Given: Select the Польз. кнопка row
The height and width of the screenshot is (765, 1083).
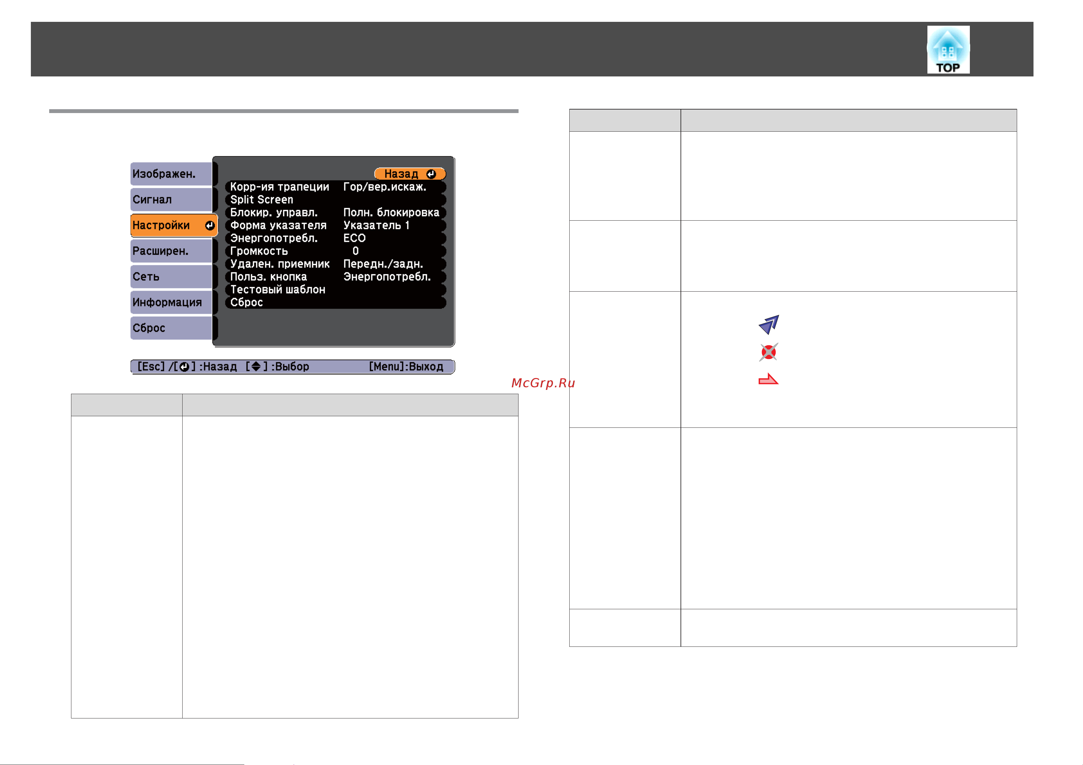Looking at the screenshot, I should [335, 277].
